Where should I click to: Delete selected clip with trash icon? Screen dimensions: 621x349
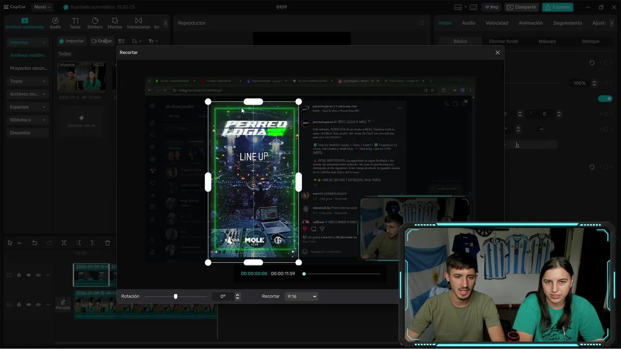(108, 243)
